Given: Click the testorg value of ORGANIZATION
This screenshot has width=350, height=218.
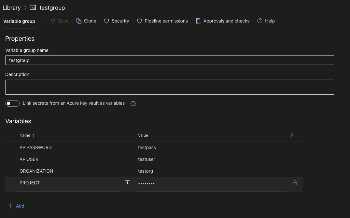Looking at the screenshot, I should pyautogui.click(x=146, y=171).
